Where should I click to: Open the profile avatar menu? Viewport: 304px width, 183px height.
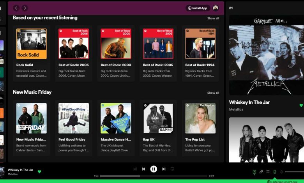216,8
